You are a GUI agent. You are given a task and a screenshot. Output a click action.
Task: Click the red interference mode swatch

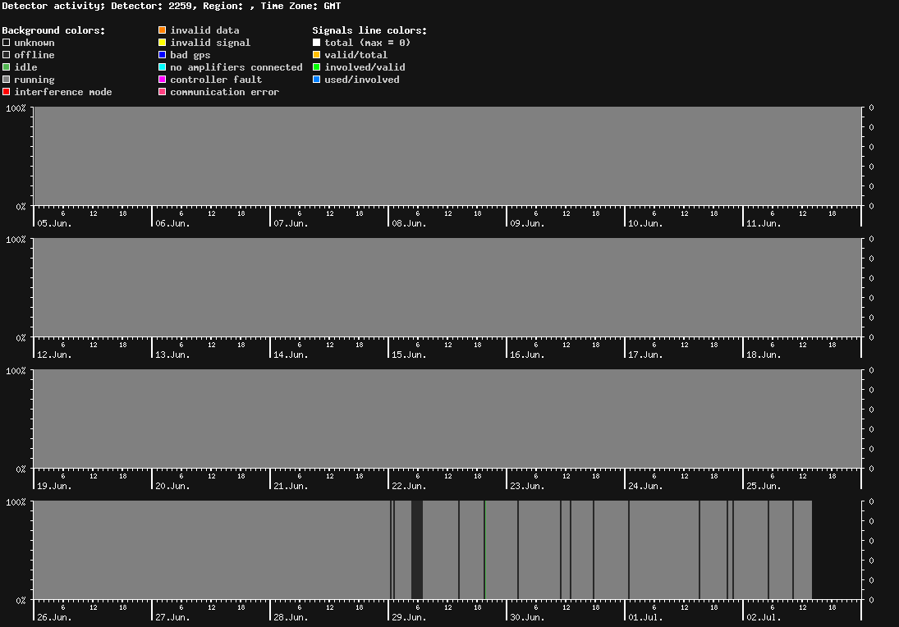(x=7, y=92)
